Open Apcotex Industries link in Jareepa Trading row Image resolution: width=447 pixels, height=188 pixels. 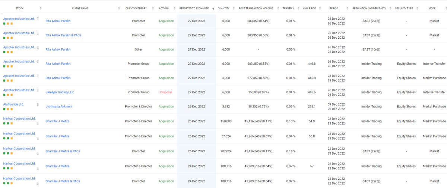(19, 90)
